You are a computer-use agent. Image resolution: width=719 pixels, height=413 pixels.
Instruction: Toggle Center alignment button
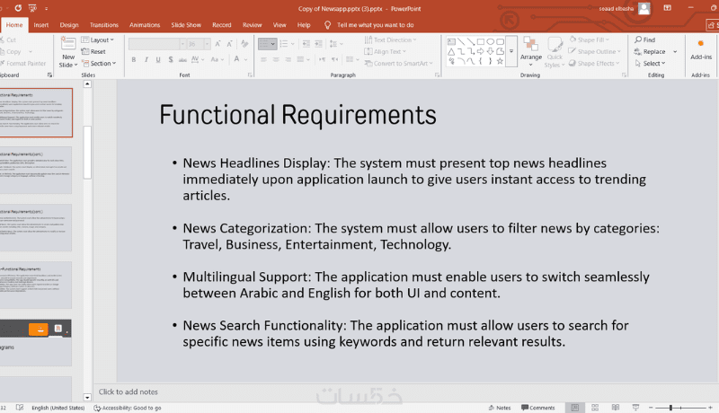276,59
